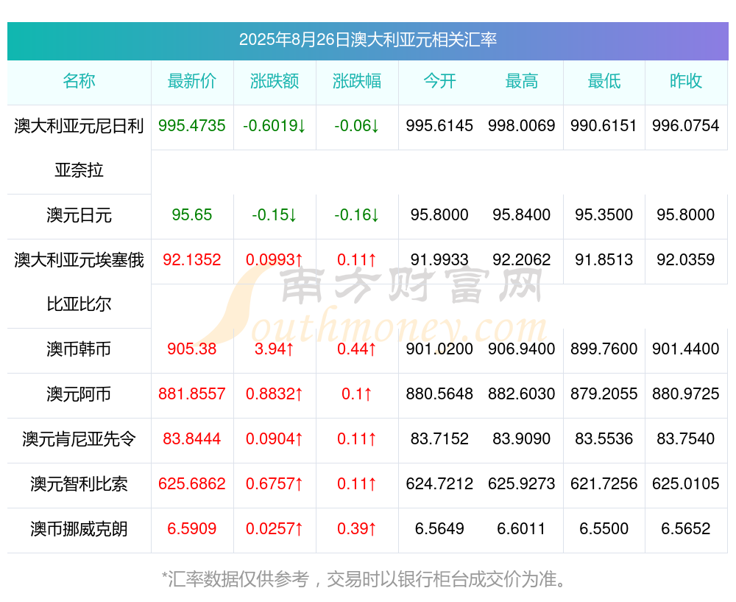Click lowest value 91.8513
Viewport: 736px width, 602px height.
click(604, 260)
